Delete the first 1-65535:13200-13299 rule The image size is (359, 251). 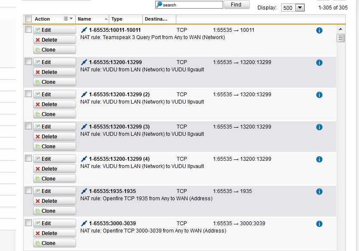(55, 72)
